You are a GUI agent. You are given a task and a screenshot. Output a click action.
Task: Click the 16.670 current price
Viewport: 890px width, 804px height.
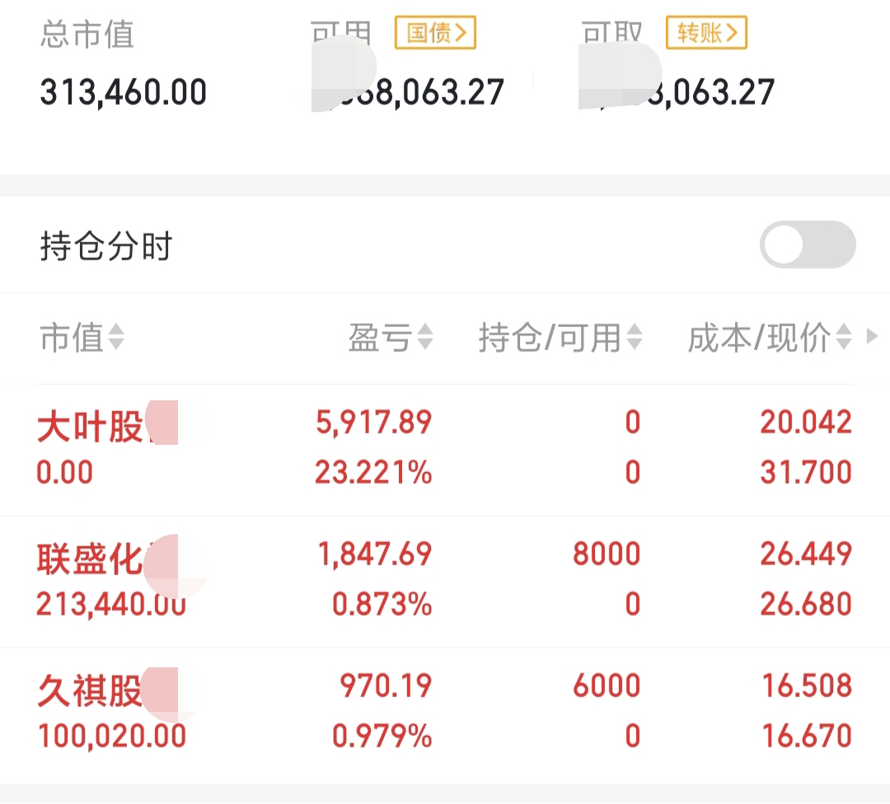pos(807,736)
